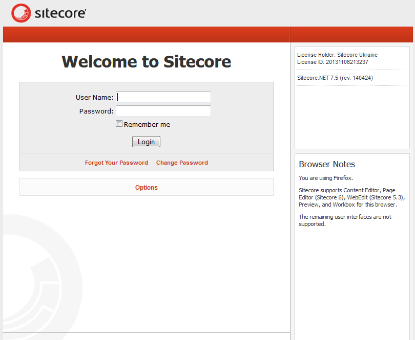This screenshot has height=340, width=415.
Task: Click the 'remaining user interfaces are not supported' text
Action: pos(345,220)
